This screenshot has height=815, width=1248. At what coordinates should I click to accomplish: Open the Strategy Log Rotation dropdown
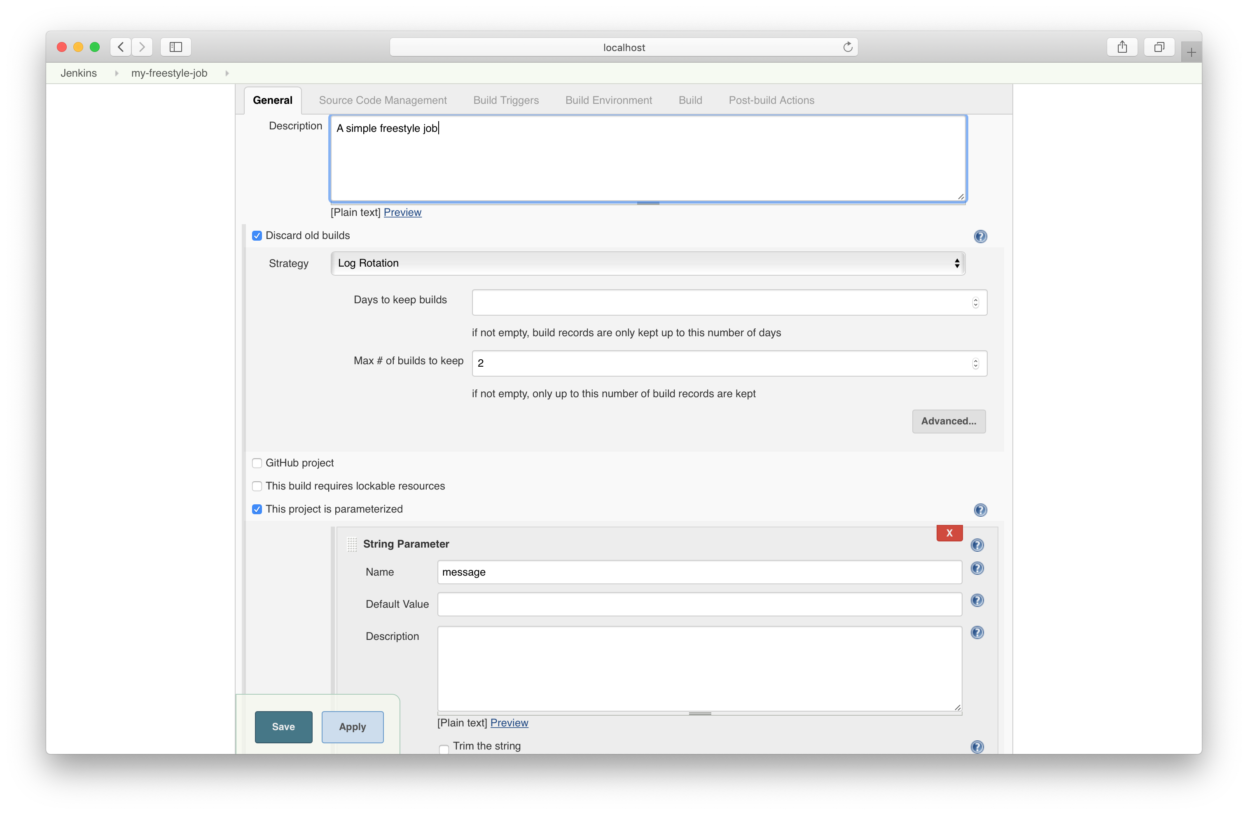647,263
